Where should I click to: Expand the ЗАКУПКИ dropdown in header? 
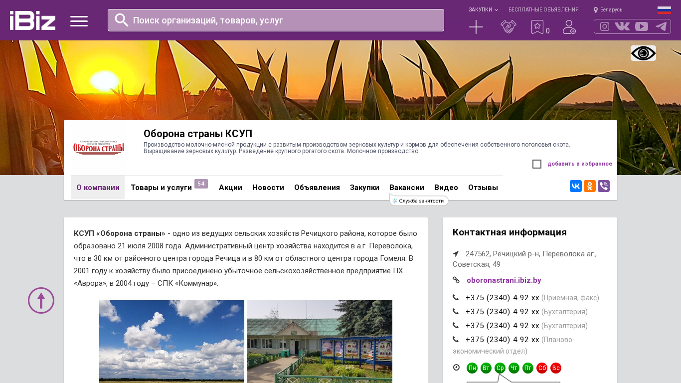[x=483, y=10]
